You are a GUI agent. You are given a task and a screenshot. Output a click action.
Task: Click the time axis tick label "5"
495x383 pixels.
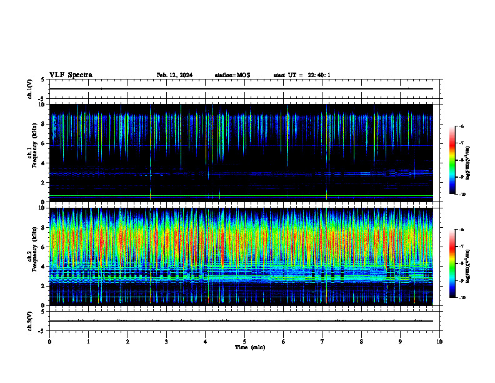[244, 342]
